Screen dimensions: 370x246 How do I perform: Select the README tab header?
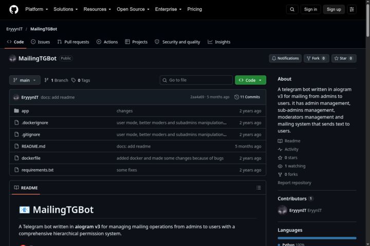(26, 188)
